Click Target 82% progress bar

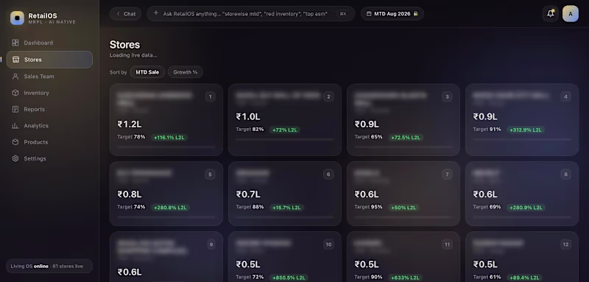[x=285, y=139]
